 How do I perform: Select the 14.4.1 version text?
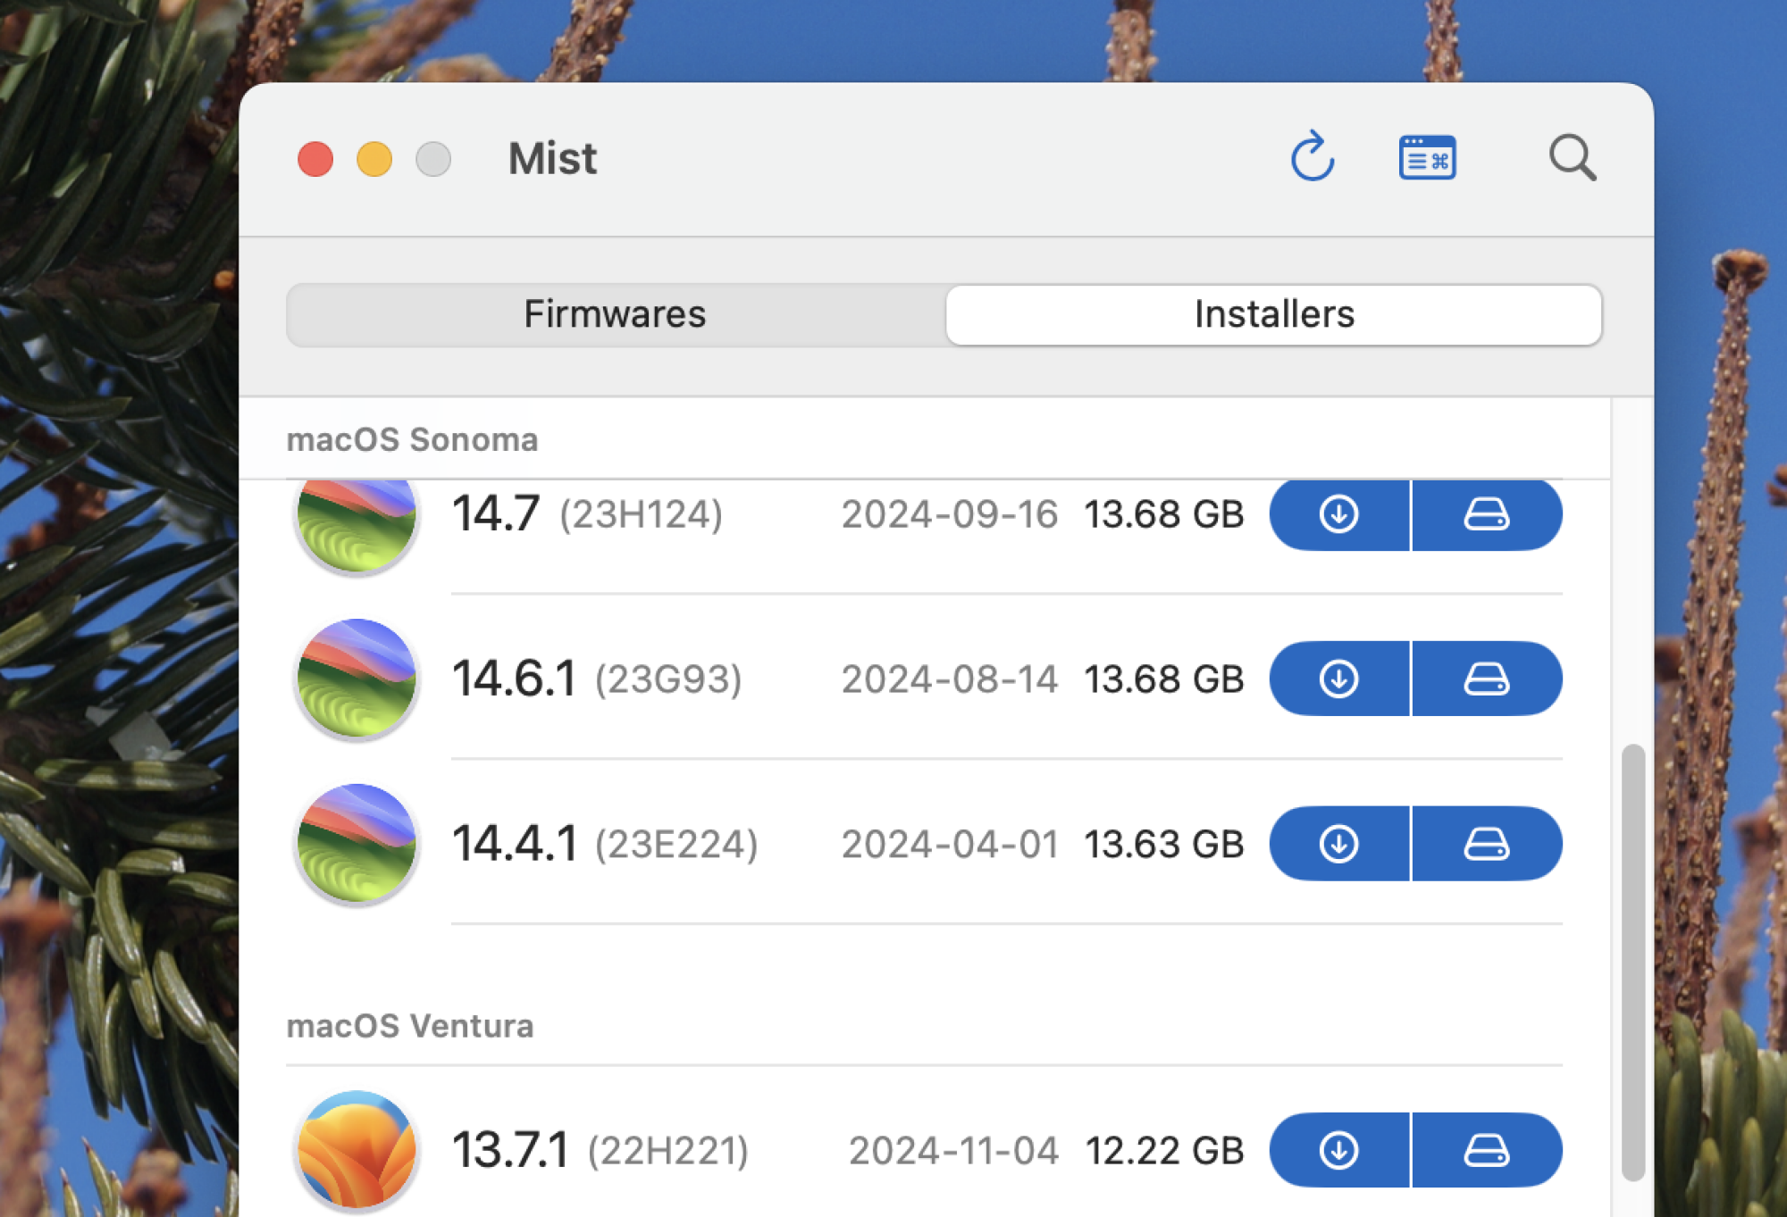(516, 844)
